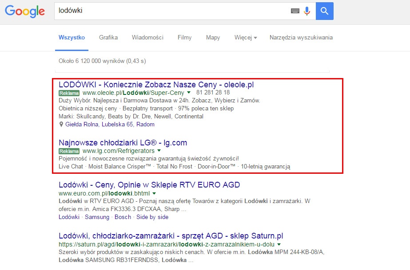Open Narzędzia wyszukiwania options

pos(301,38)
